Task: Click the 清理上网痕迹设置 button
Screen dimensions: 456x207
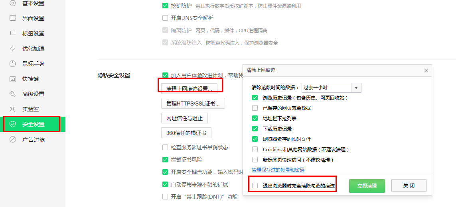Action: click(x=190, y=88)
